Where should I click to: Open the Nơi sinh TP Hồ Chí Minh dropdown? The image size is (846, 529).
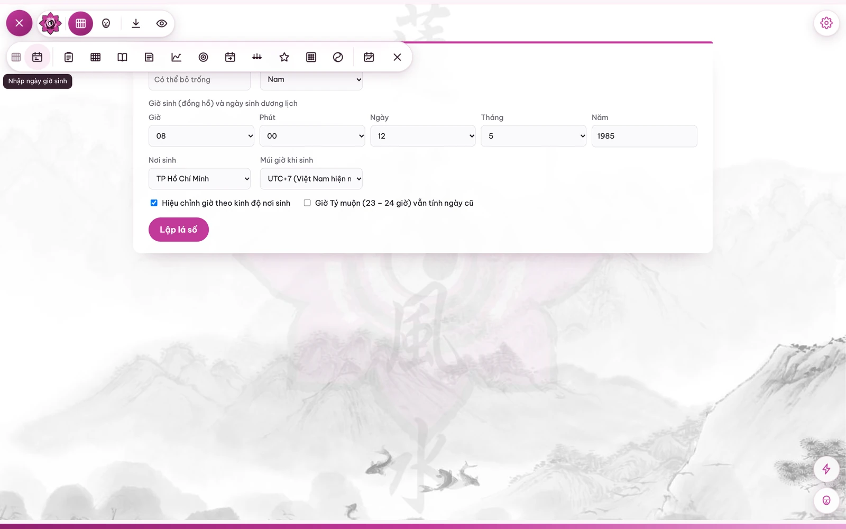pyautogui.click(x=199, y=179)
